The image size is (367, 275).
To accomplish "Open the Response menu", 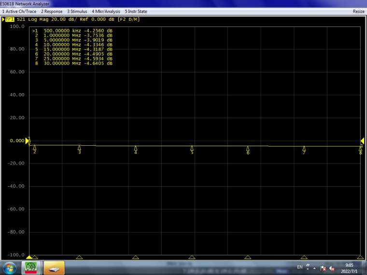I will point(52,11).
